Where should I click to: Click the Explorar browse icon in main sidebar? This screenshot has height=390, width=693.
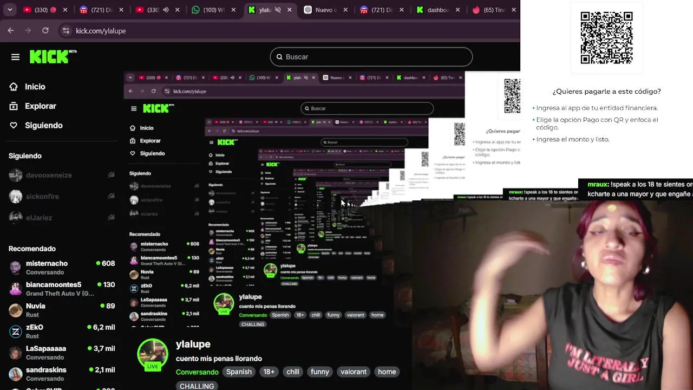tap(14, 106)
